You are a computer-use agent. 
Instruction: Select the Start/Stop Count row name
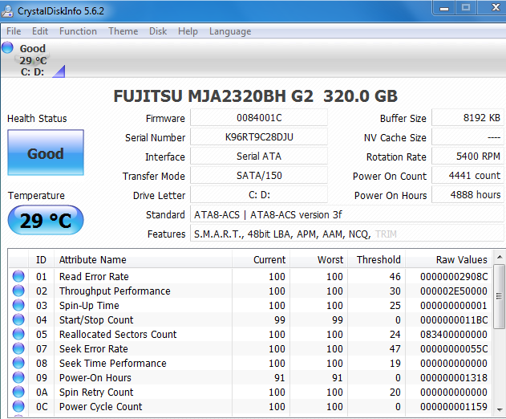click(96, 319)
